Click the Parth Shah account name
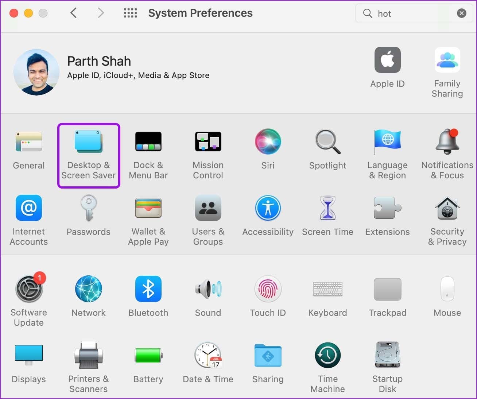This screenshot has height=399, width=477. (99, 61)
